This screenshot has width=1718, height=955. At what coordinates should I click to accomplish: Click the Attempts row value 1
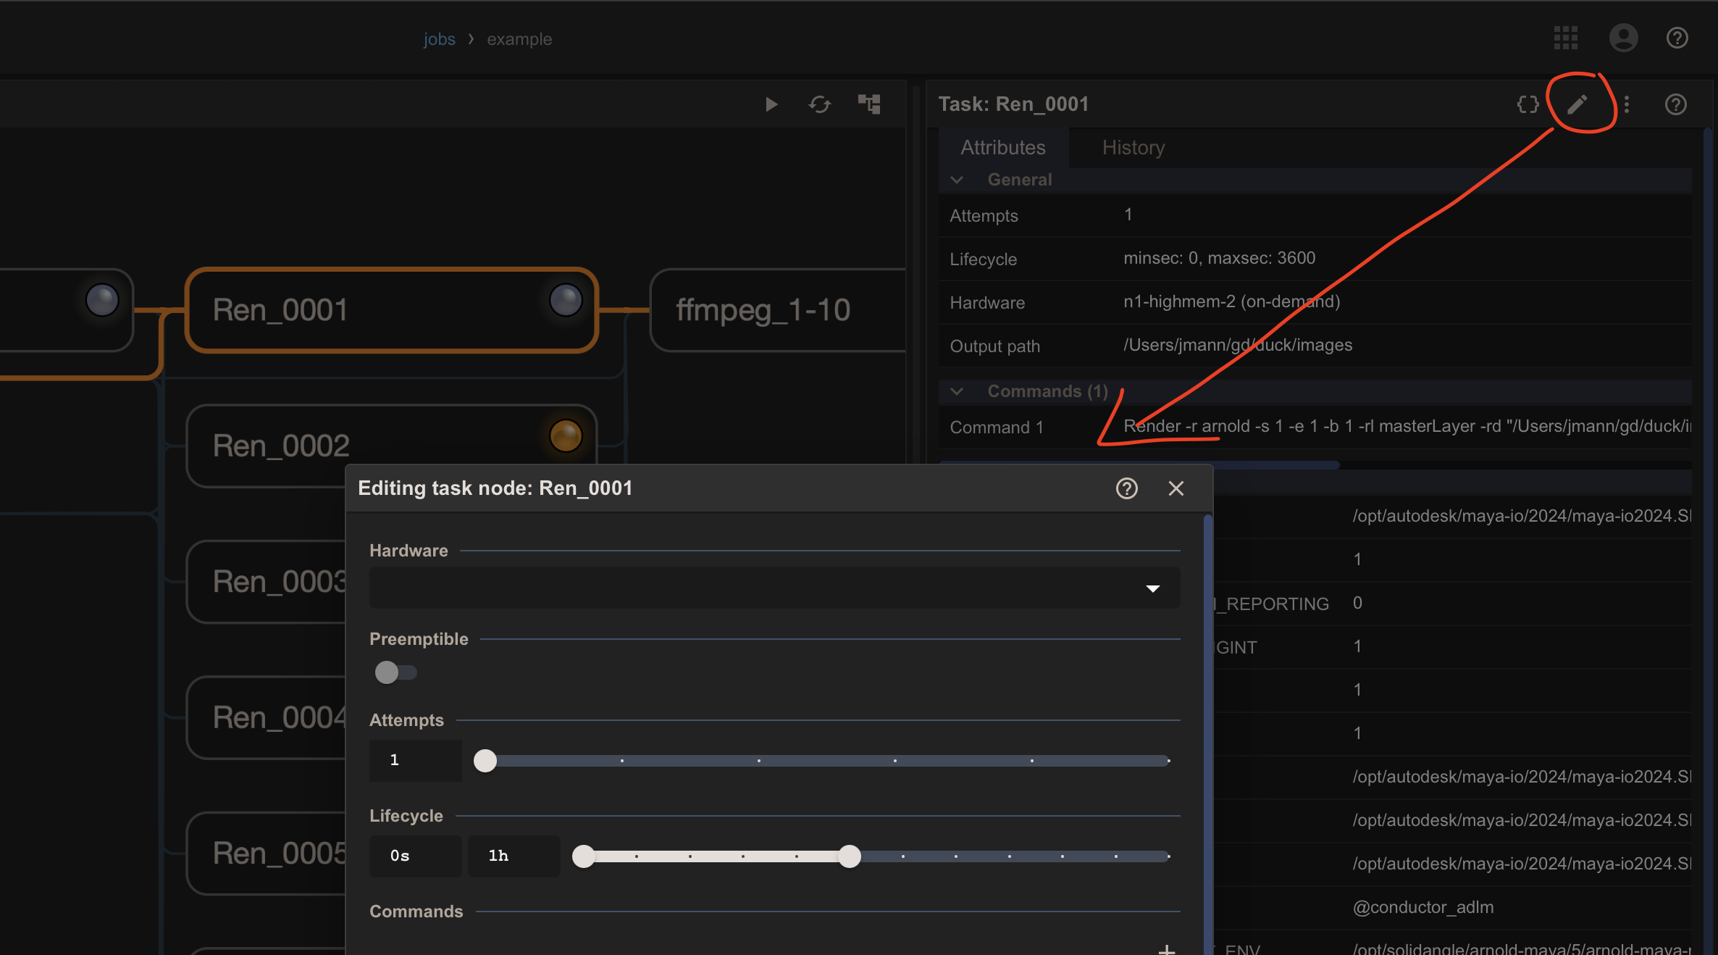click(x=1128, y=214)
